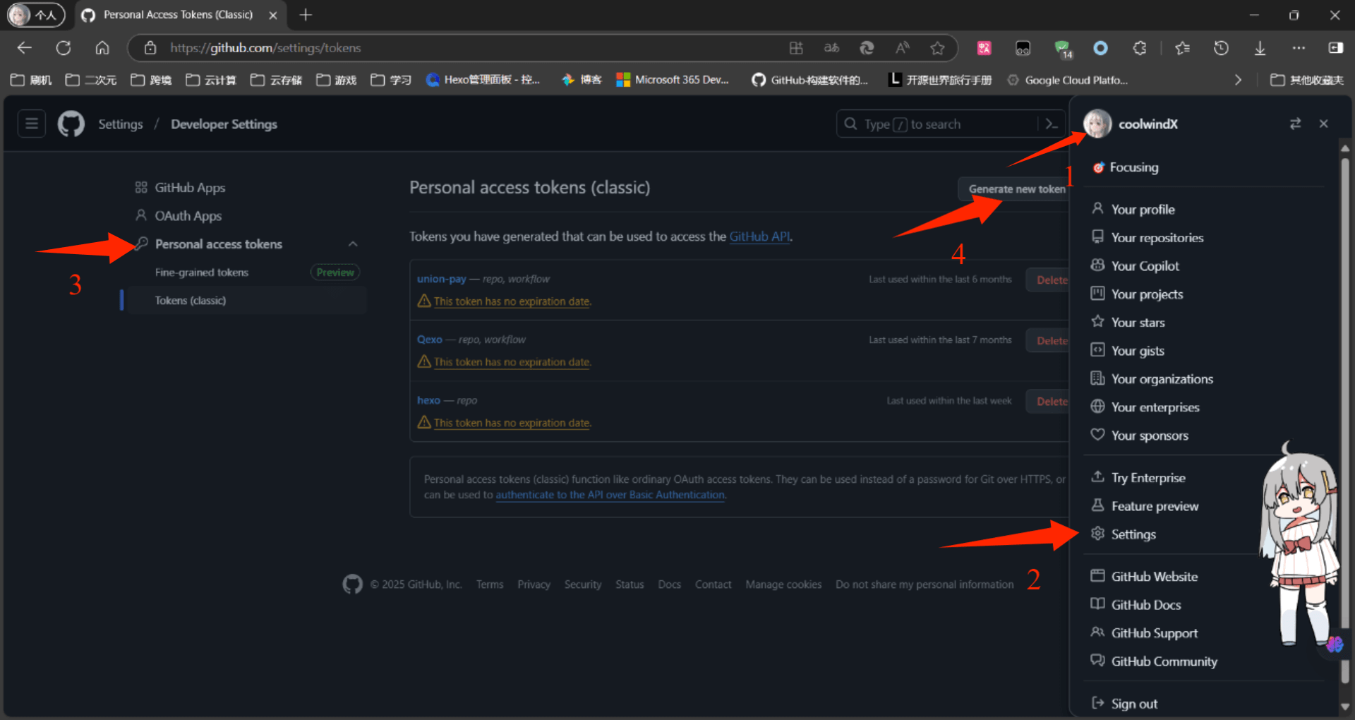1355x720 pixels.
Task: Open the browser favorites list icon
Action: 1182,48
